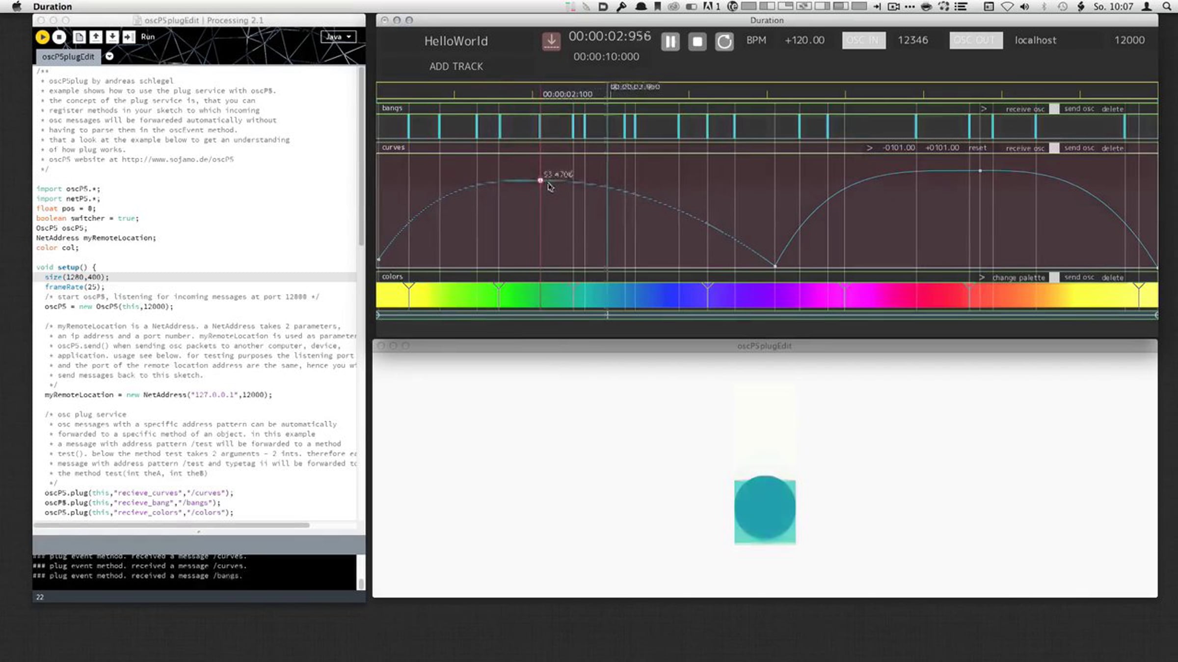Screen dimensions: 1178x662
Task: Select the oscP5plugEdit sketch tab
Action: 68,57
